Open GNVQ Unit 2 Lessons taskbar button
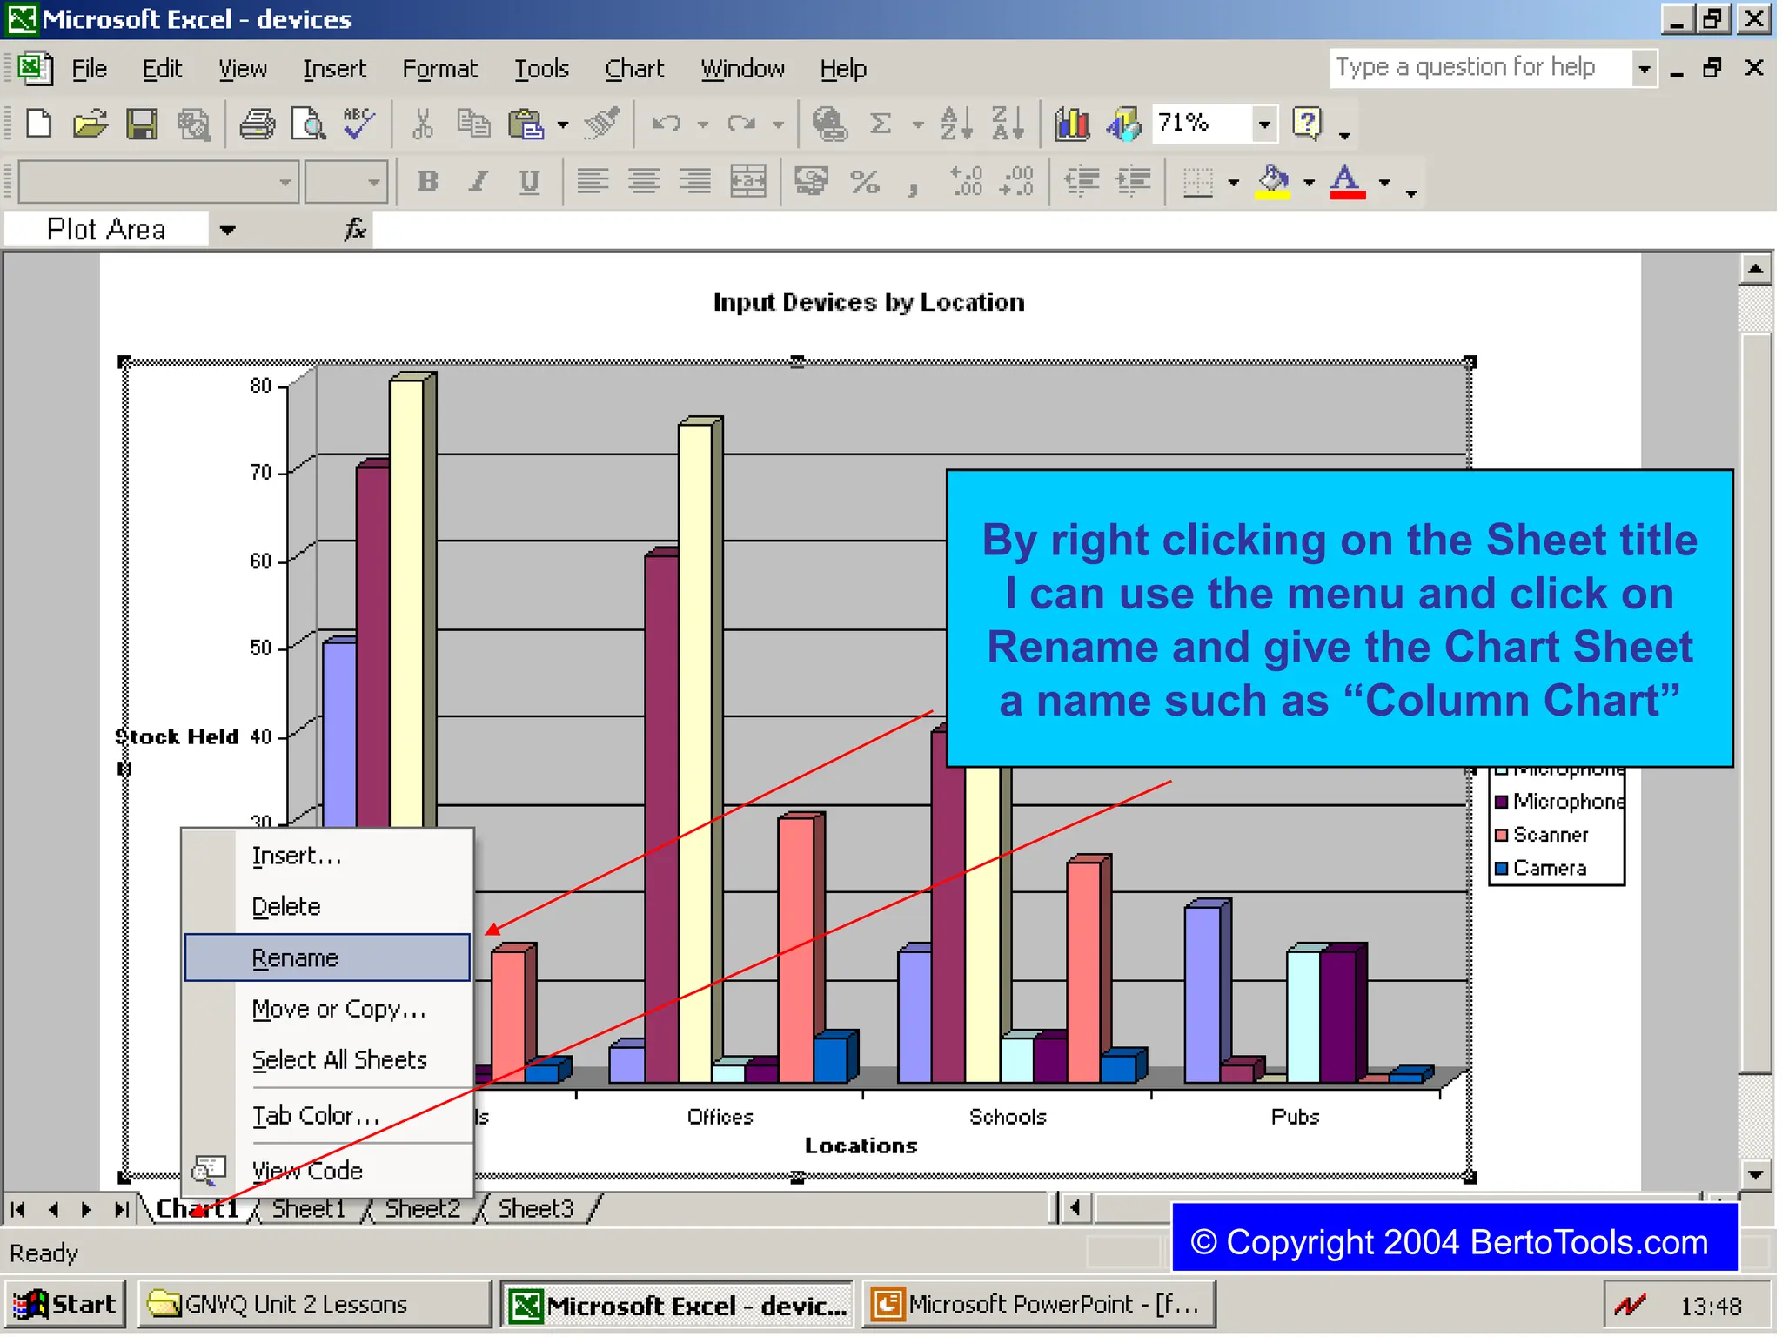 coord(313,1305)
